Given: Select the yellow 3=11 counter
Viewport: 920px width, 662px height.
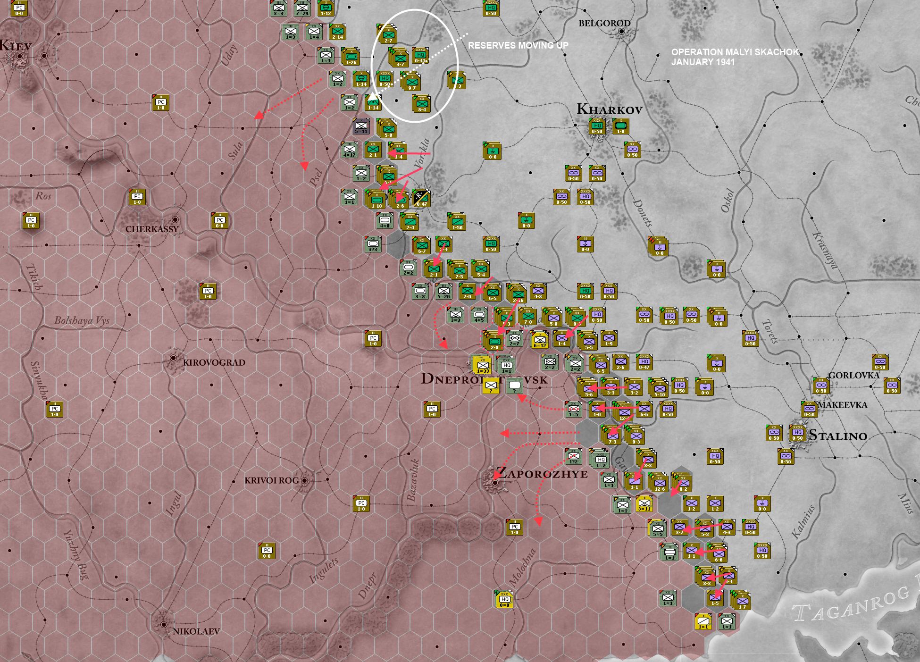Looking at the screenshot, I should (644, 503).
